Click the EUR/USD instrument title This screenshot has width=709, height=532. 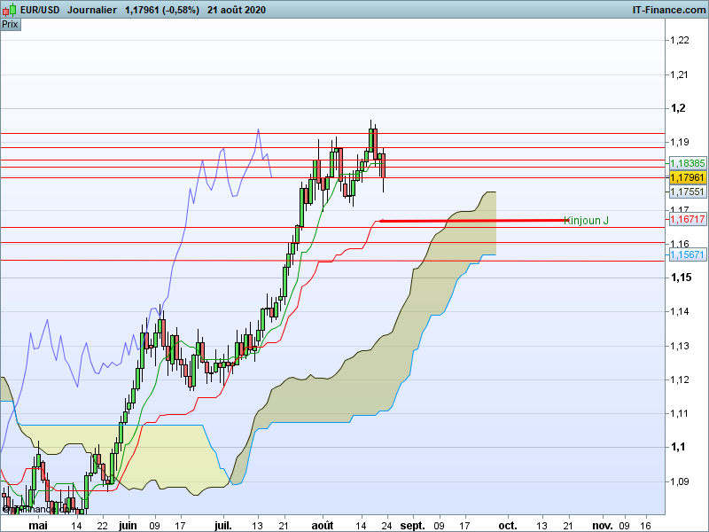[40, 10]
